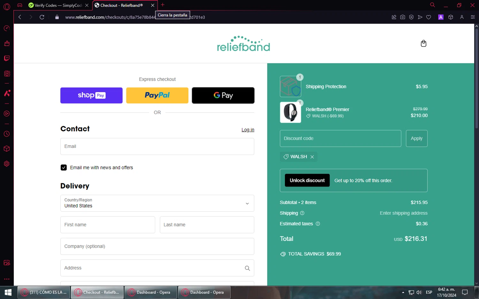Viewport: 479px width, 299px height.
Task: Open the Opera main menu logo
Action: coord(7,6)
